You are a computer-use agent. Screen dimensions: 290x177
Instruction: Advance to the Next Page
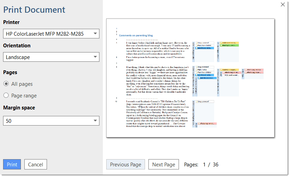(164, 164)
